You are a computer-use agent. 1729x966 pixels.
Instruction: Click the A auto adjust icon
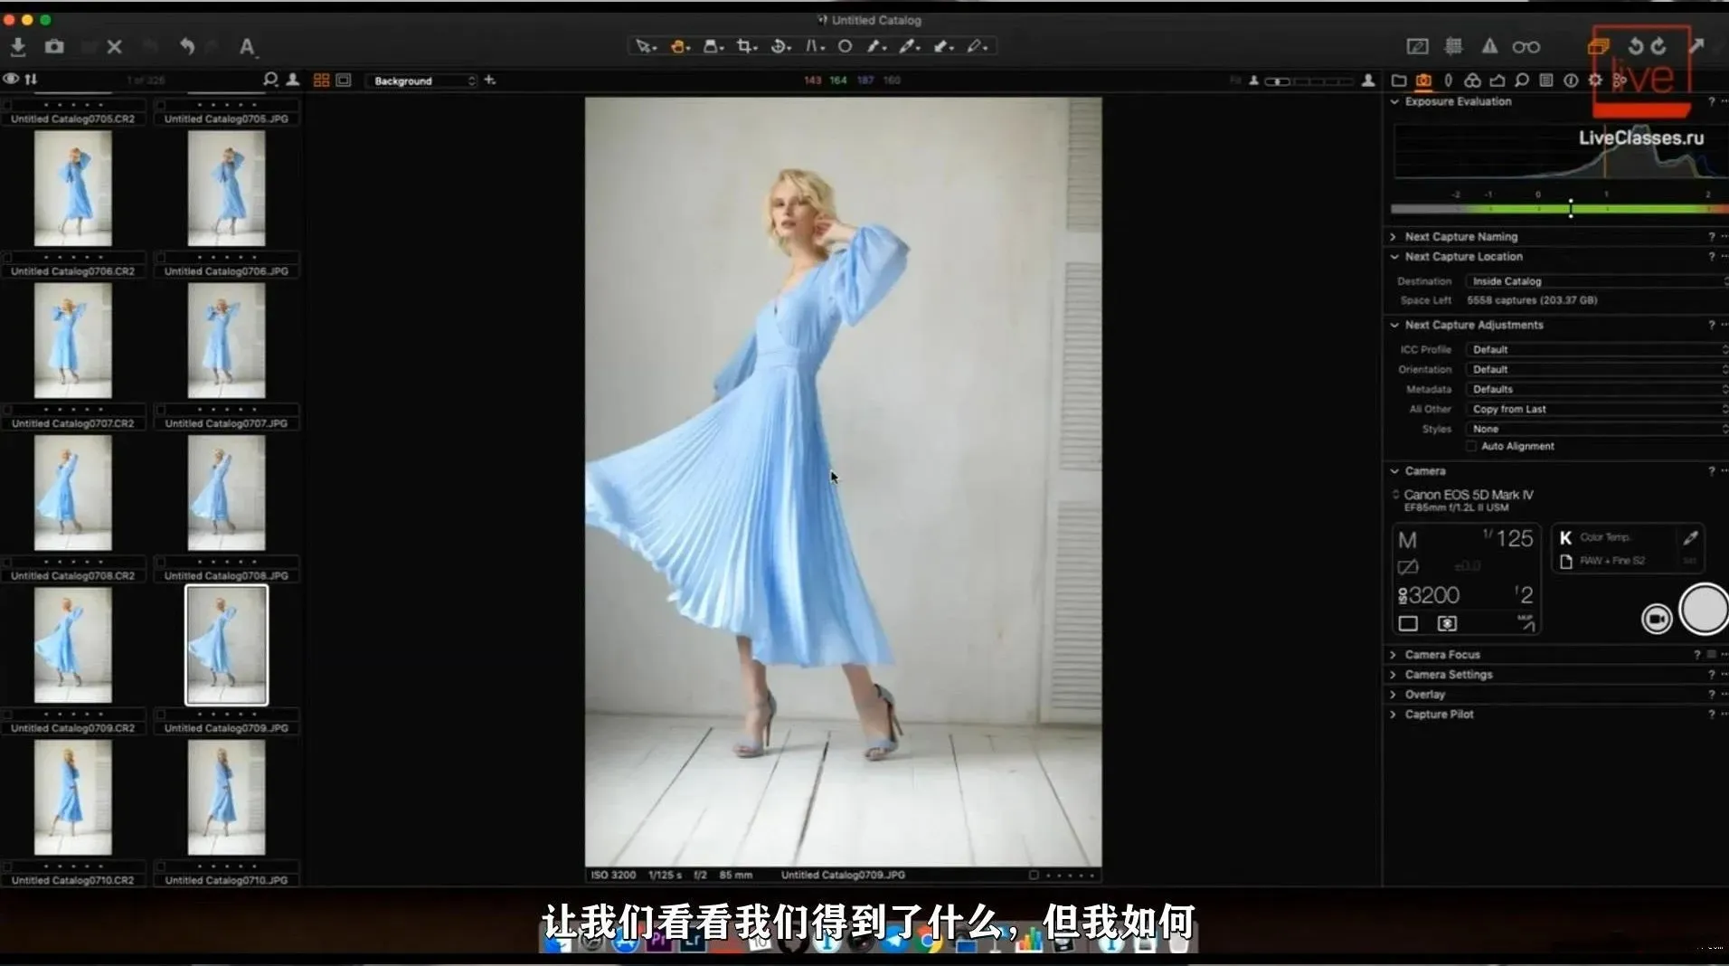coord(247,46)
